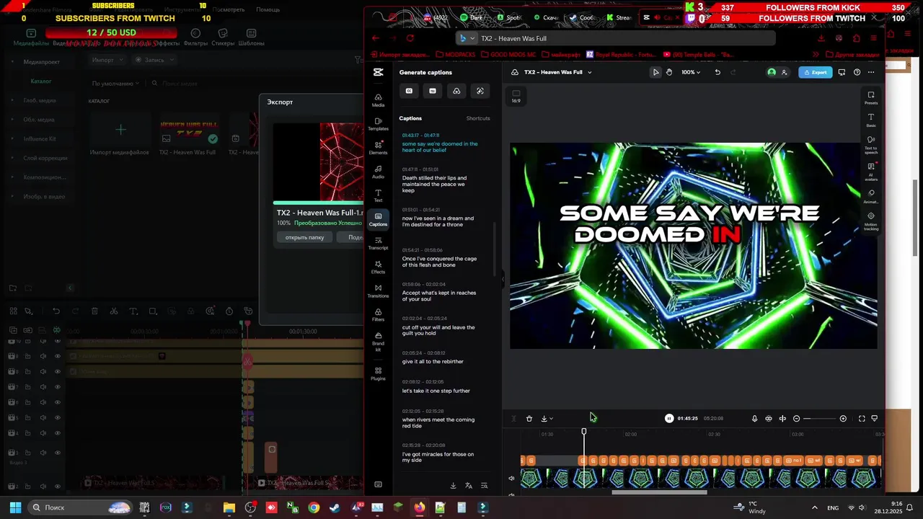Open Text to speech tool
Viewport: 923px width, 519px height.
[871, 144]
